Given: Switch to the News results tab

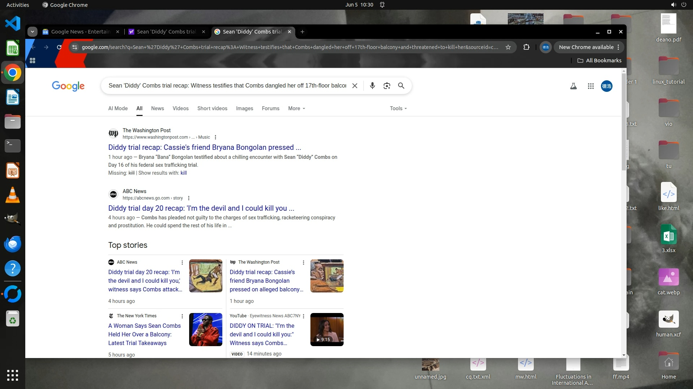Looking at the screenshot, I should [157, 108].
